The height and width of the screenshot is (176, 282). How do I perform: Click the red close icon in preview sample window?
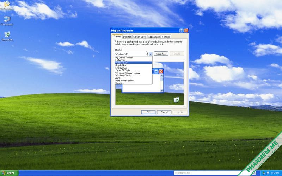click(161, 71)
